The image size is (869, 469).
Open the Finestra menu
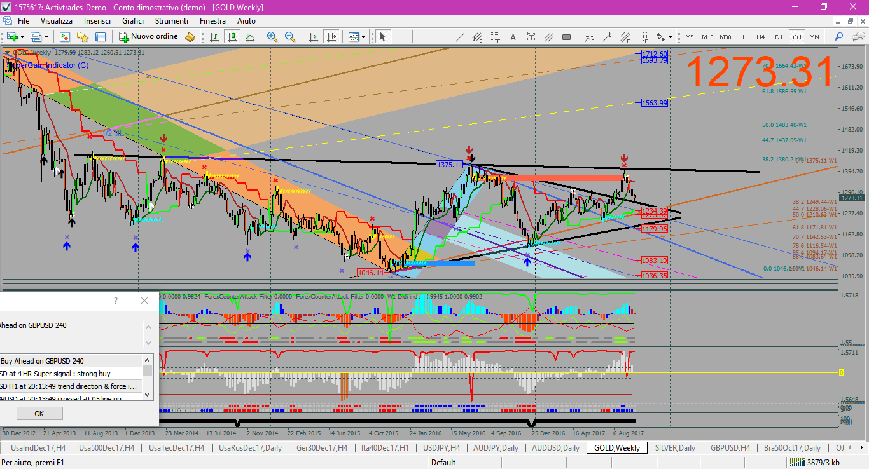212,21
